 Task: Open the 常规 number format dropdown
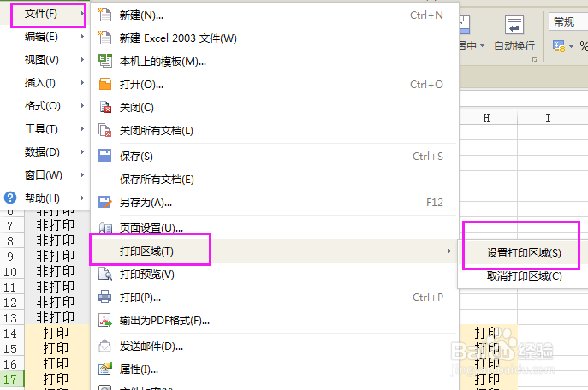click(568, 21)
